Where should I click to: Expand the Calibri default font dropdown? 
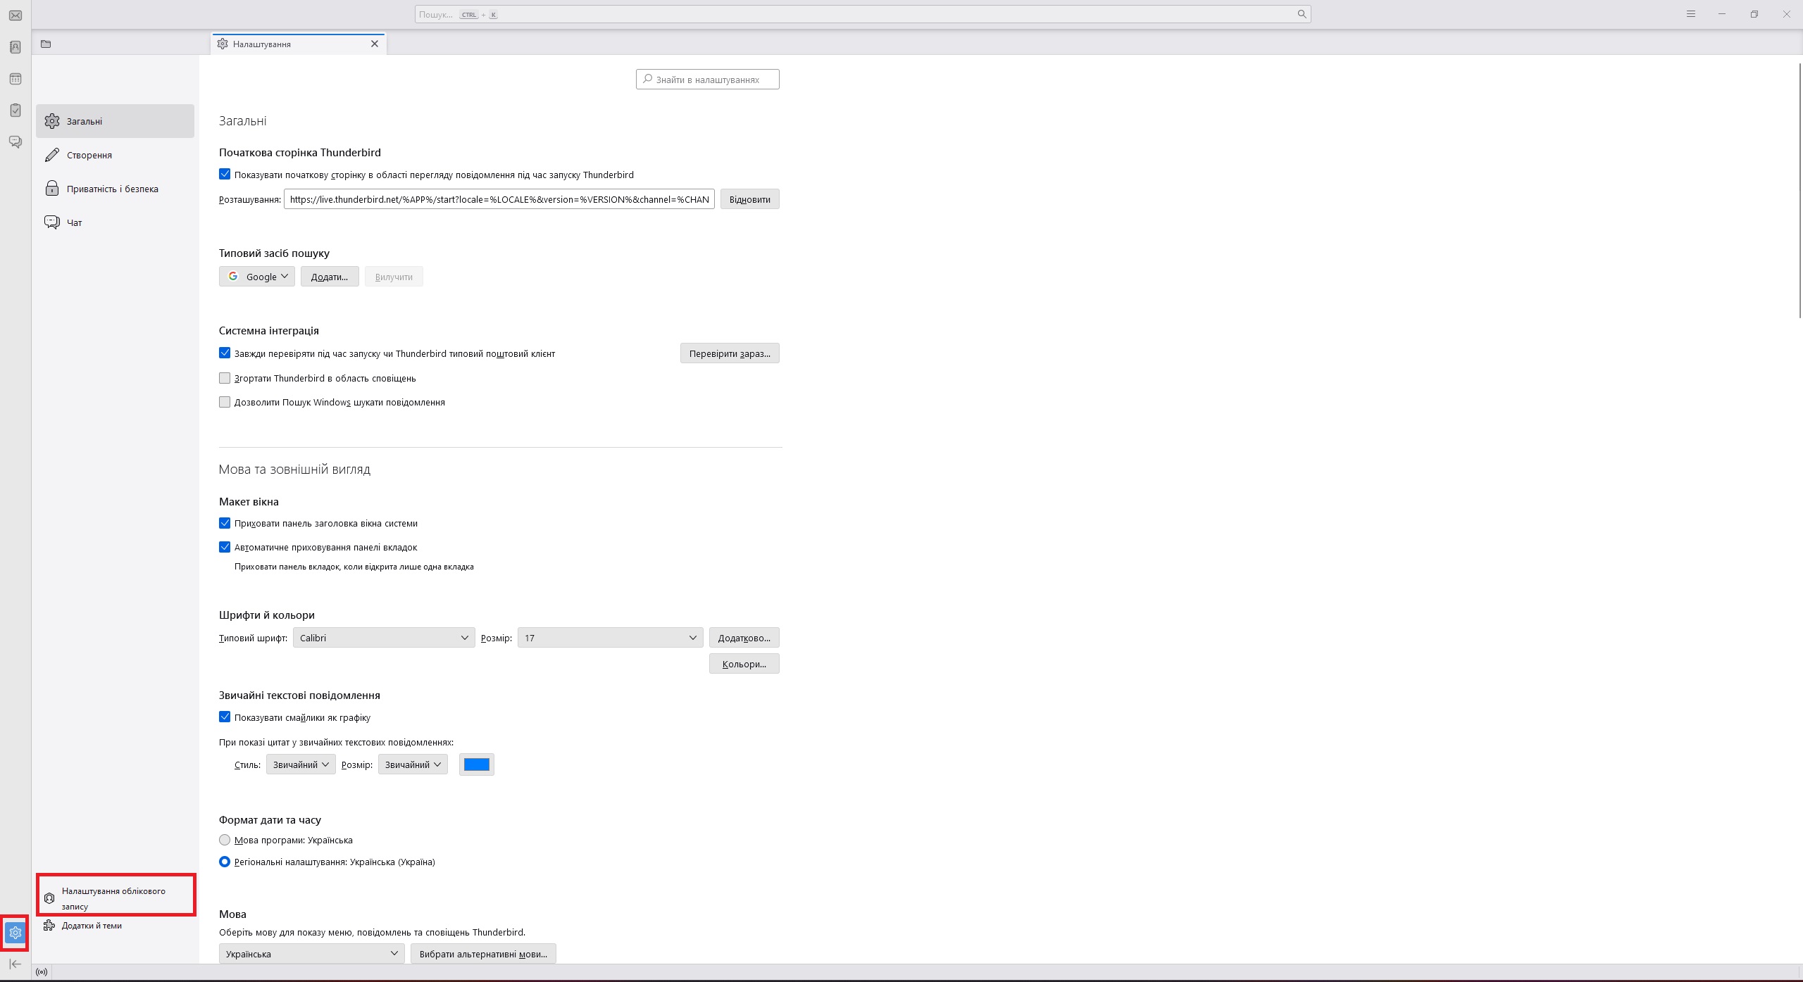pyautogui.click(x=384, y=638)
